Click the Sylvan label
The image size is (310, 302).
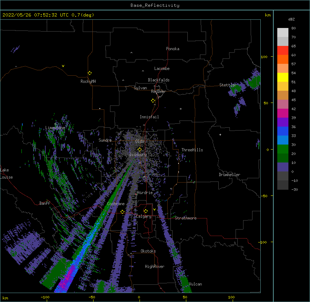tap(140, 88)
